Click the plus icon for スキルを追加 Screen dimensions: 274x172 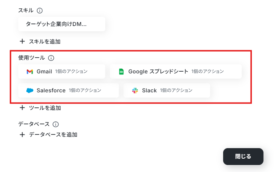click(22, 41)
